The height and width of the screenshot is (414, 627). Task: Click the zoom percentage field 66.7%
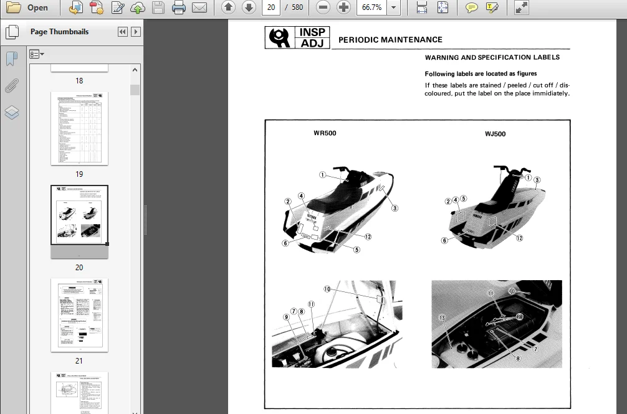371,7
